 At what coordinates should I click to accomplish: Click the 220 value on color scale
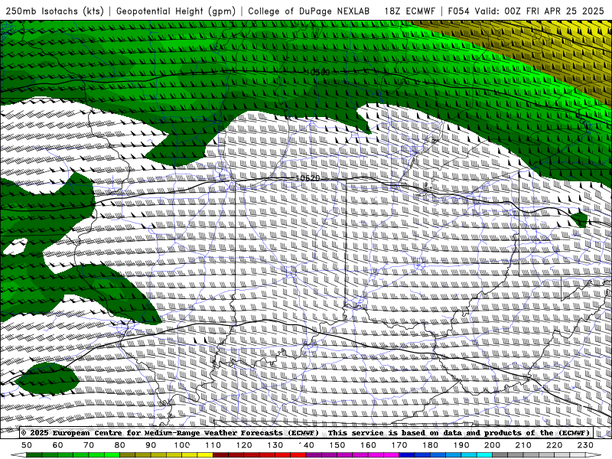pos(554,445)
